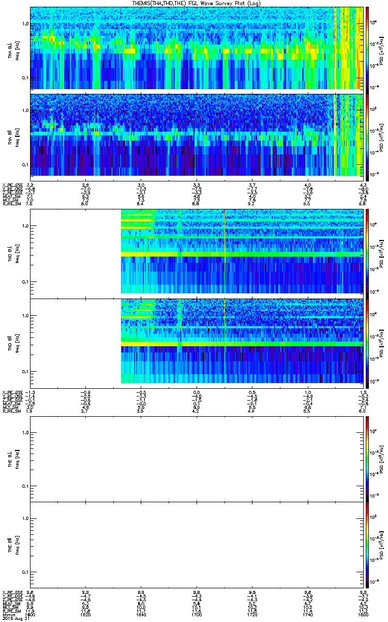Image resolution: width=388 pixels, height=622 pixels.
Task: Click the 'PSD [nT²/Hz]' label beside THD B⊥ color bar
Action: [382, 253]
